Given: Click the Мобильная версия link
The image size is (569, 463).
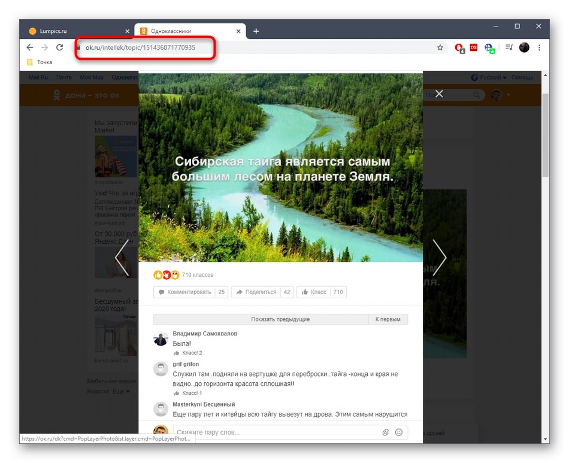Looking at the screenshot, I should click(112, 382).
